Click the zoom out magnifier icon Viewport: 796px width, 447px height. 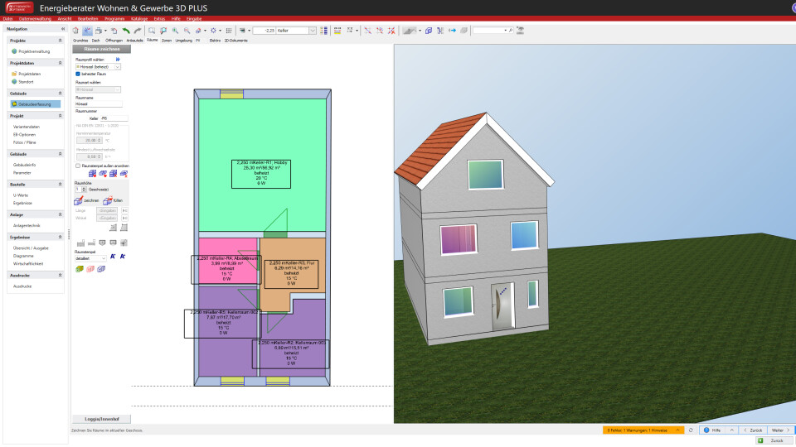click(187, 31)
